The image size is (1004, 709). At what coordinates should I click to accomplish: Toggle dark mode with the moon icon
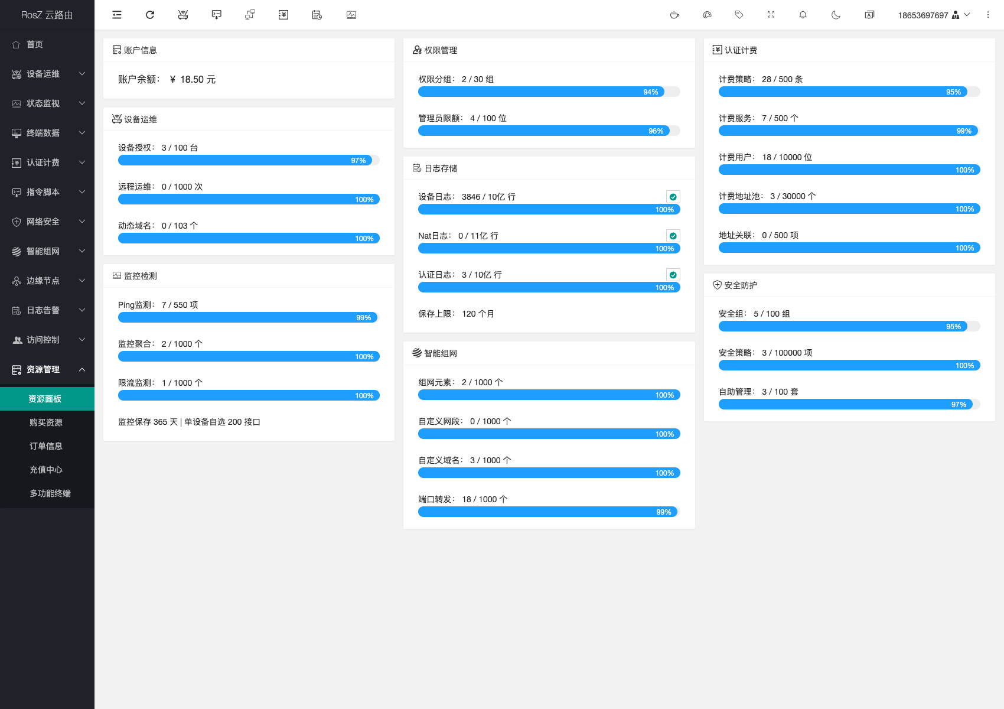pos(836,15)
